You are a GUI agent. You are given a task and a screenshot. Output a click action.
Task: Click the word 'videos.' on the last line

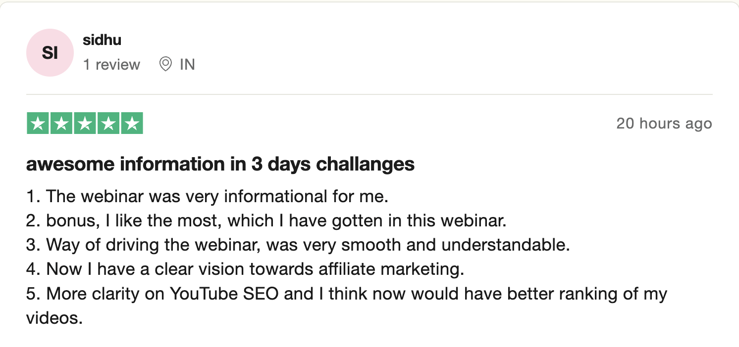pyautogui.click(x=54, y=318)
